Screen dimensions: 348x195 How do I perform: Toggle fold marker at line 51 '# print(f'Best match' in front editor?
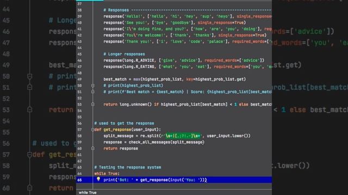(93, 92)
